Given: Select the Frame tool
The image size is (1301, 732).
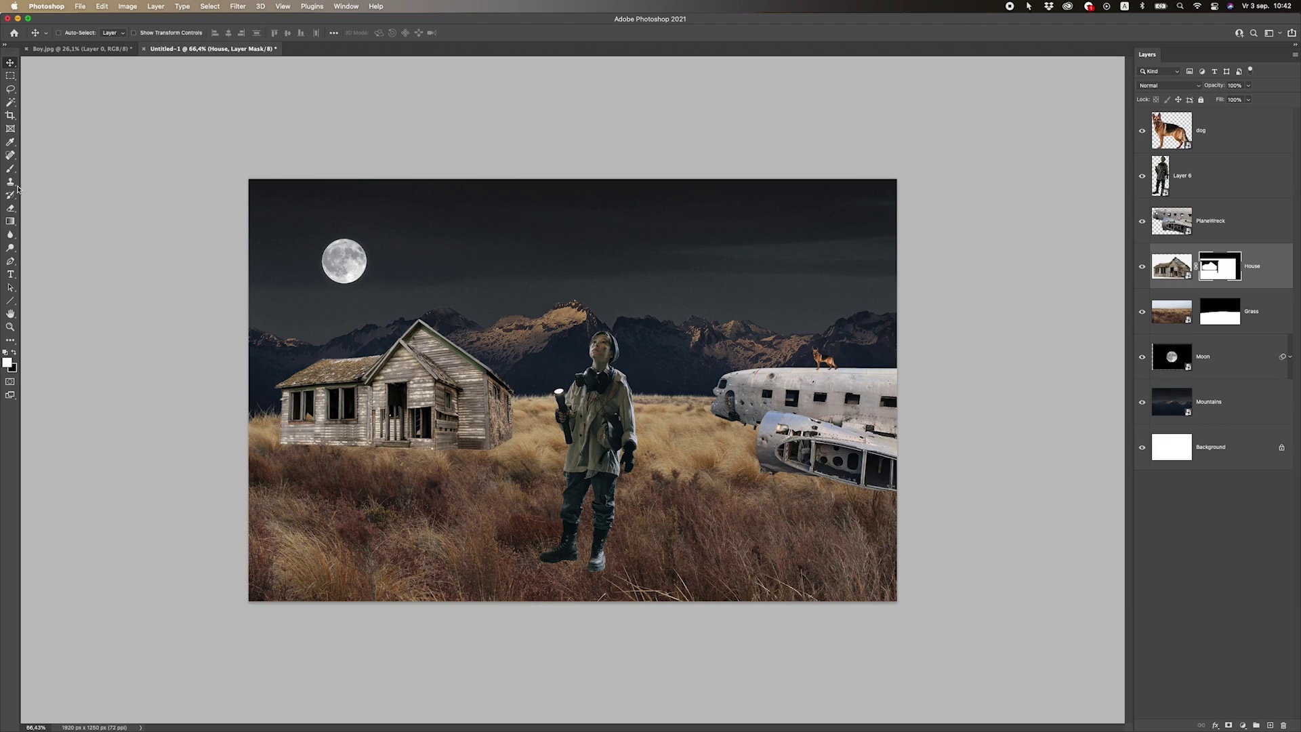Looking at the screenshot, I should (10, 129).
